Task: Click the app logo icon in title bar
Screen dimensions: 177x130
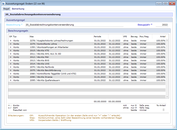Action: (x=3, y=3)
